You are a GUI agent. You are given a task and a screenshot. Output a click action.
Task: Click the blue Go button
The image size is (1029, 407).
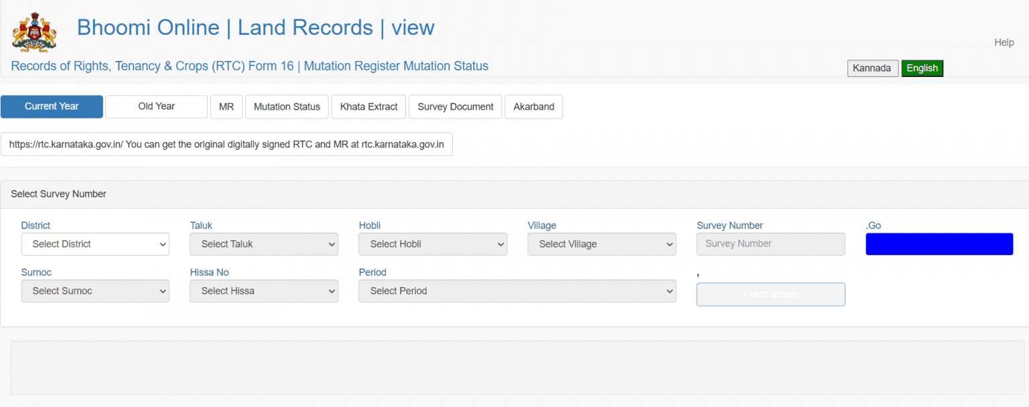(x=939, y=244)
